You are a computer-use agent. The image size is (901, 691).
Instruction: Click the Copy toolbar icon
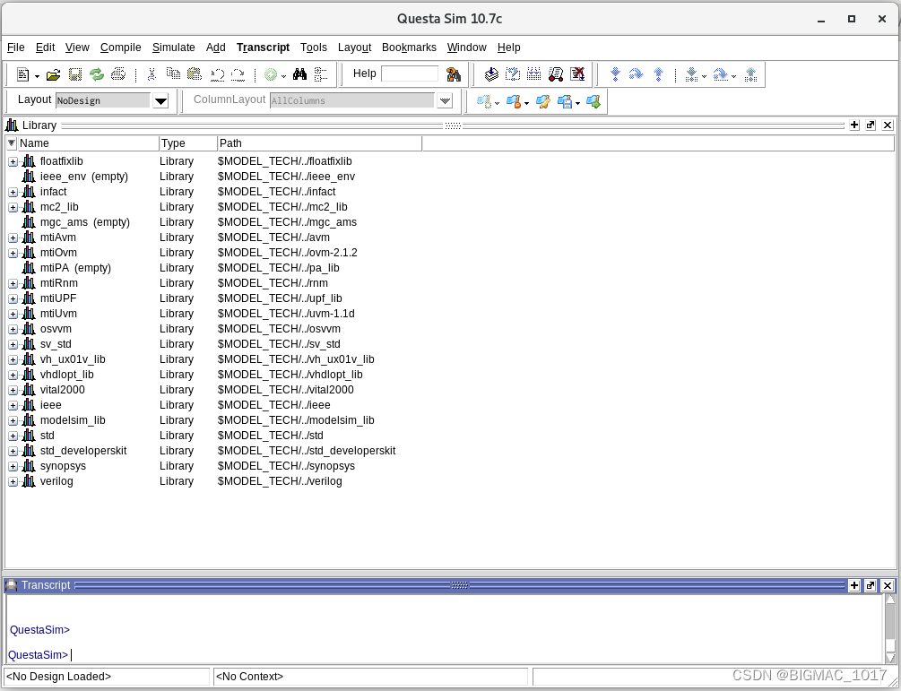point(173,73)
